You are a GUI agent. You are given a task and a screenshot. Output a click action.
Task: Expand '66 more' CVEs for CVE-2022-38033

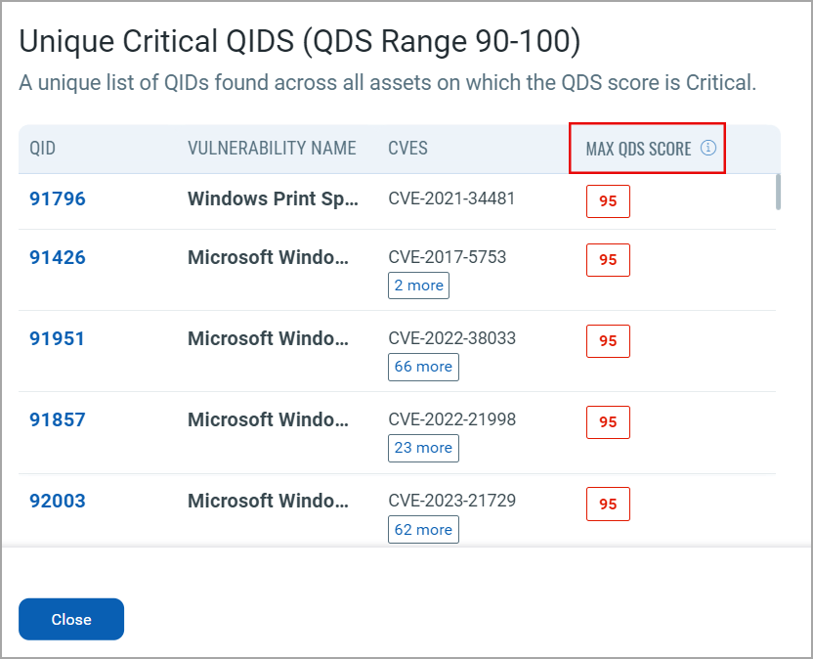point(422,367)
